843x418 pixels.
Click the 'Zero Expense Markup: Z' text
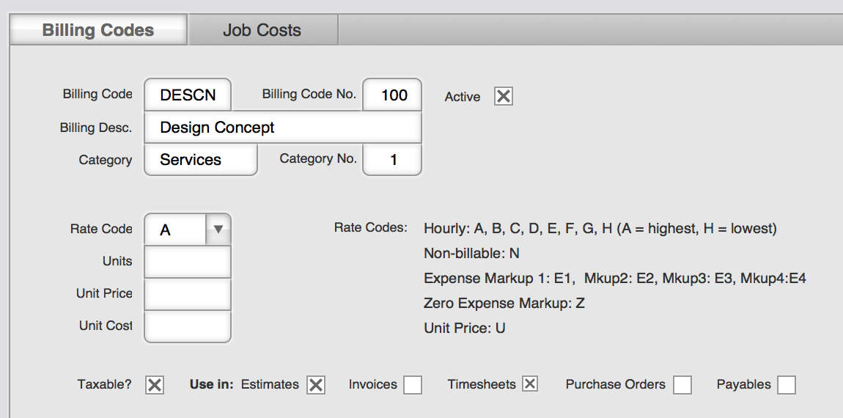pos(504,303)
